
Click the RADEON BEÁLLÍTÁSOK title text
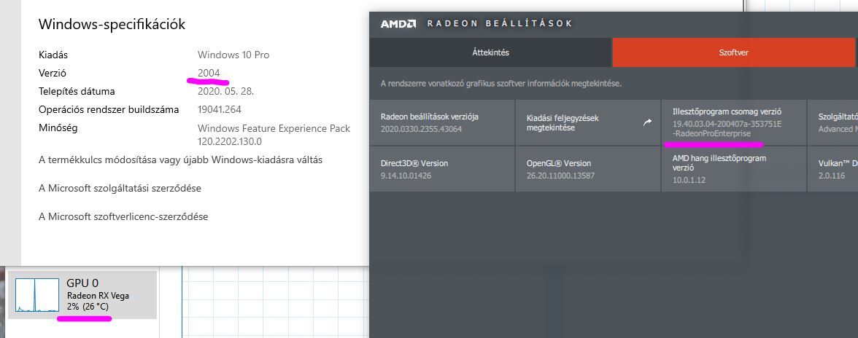click(x=500, y=23)
